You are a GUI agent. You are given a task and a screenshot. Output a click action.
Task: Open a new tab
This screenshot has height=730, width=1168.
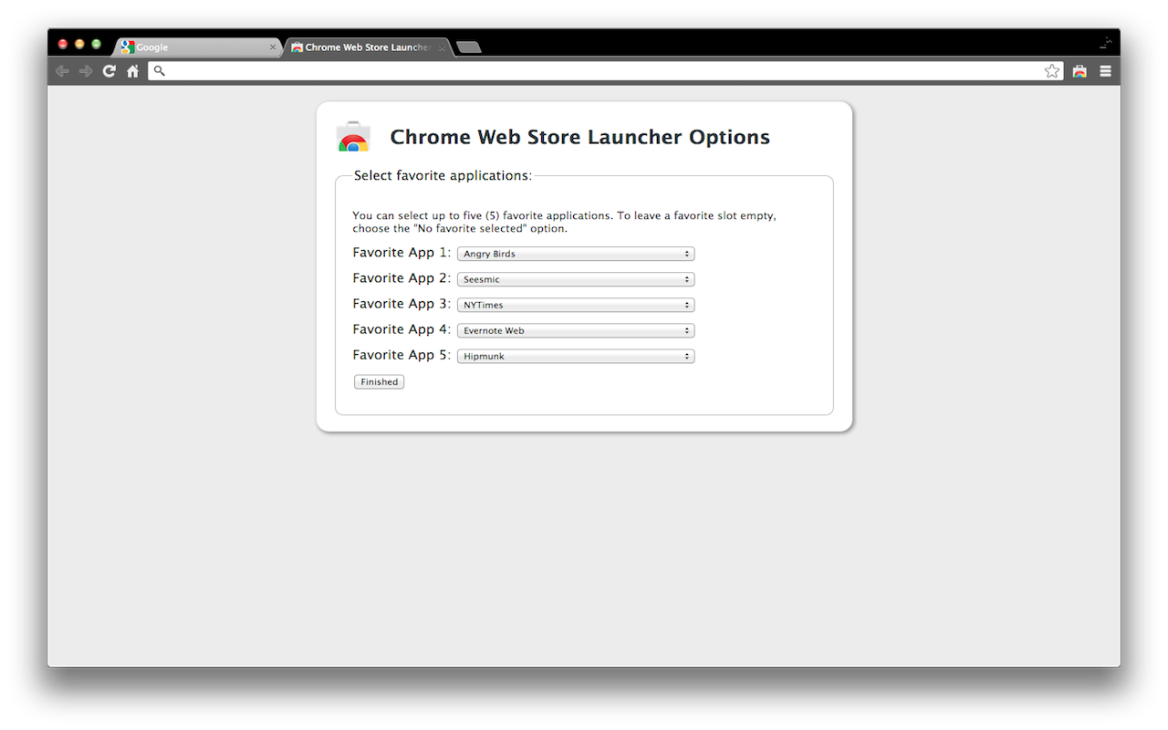click(x=468, y=47)
